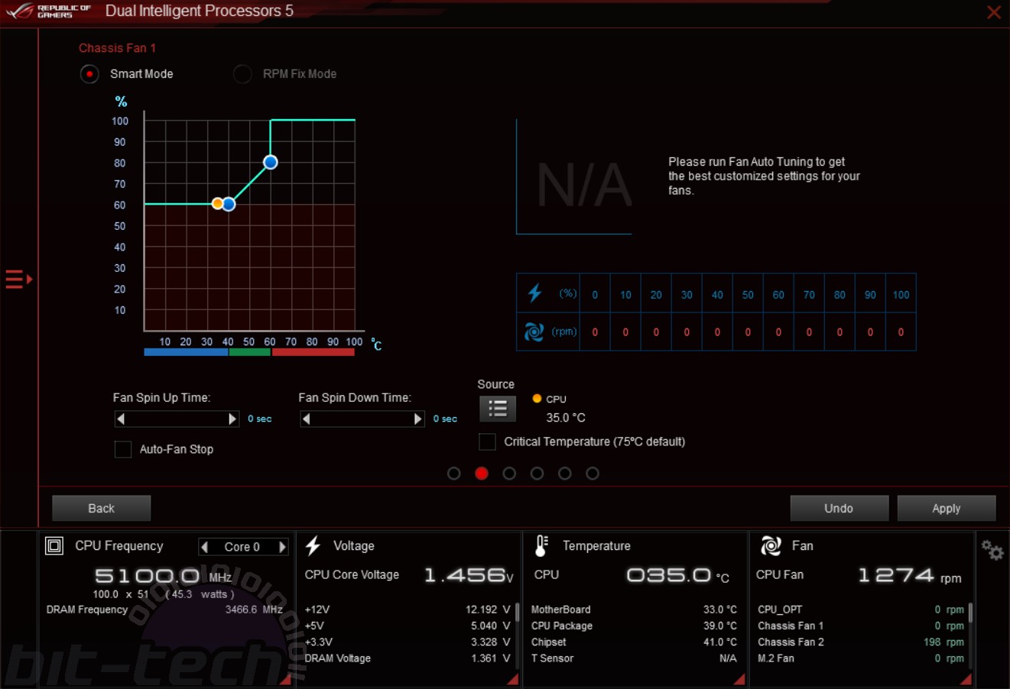Screen dimensions: 1010x689
Task: Select the active second fan page dot
Action: [482, 474]
